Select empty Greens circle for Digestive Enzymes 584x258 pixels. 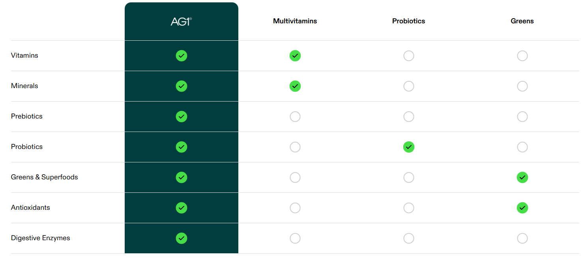coord(522,238)
